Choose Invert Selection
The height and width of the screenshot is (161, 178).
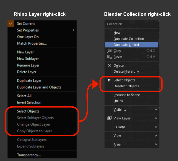point(29,102)
